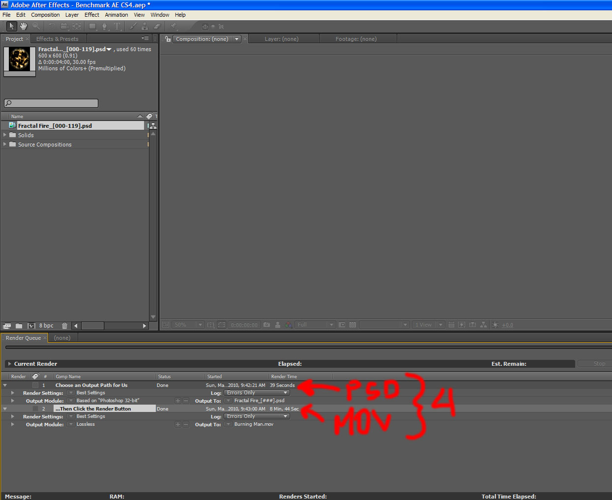Open the Animation menu
The width and height of the screenshot is (612, 500).
point(117,15)
